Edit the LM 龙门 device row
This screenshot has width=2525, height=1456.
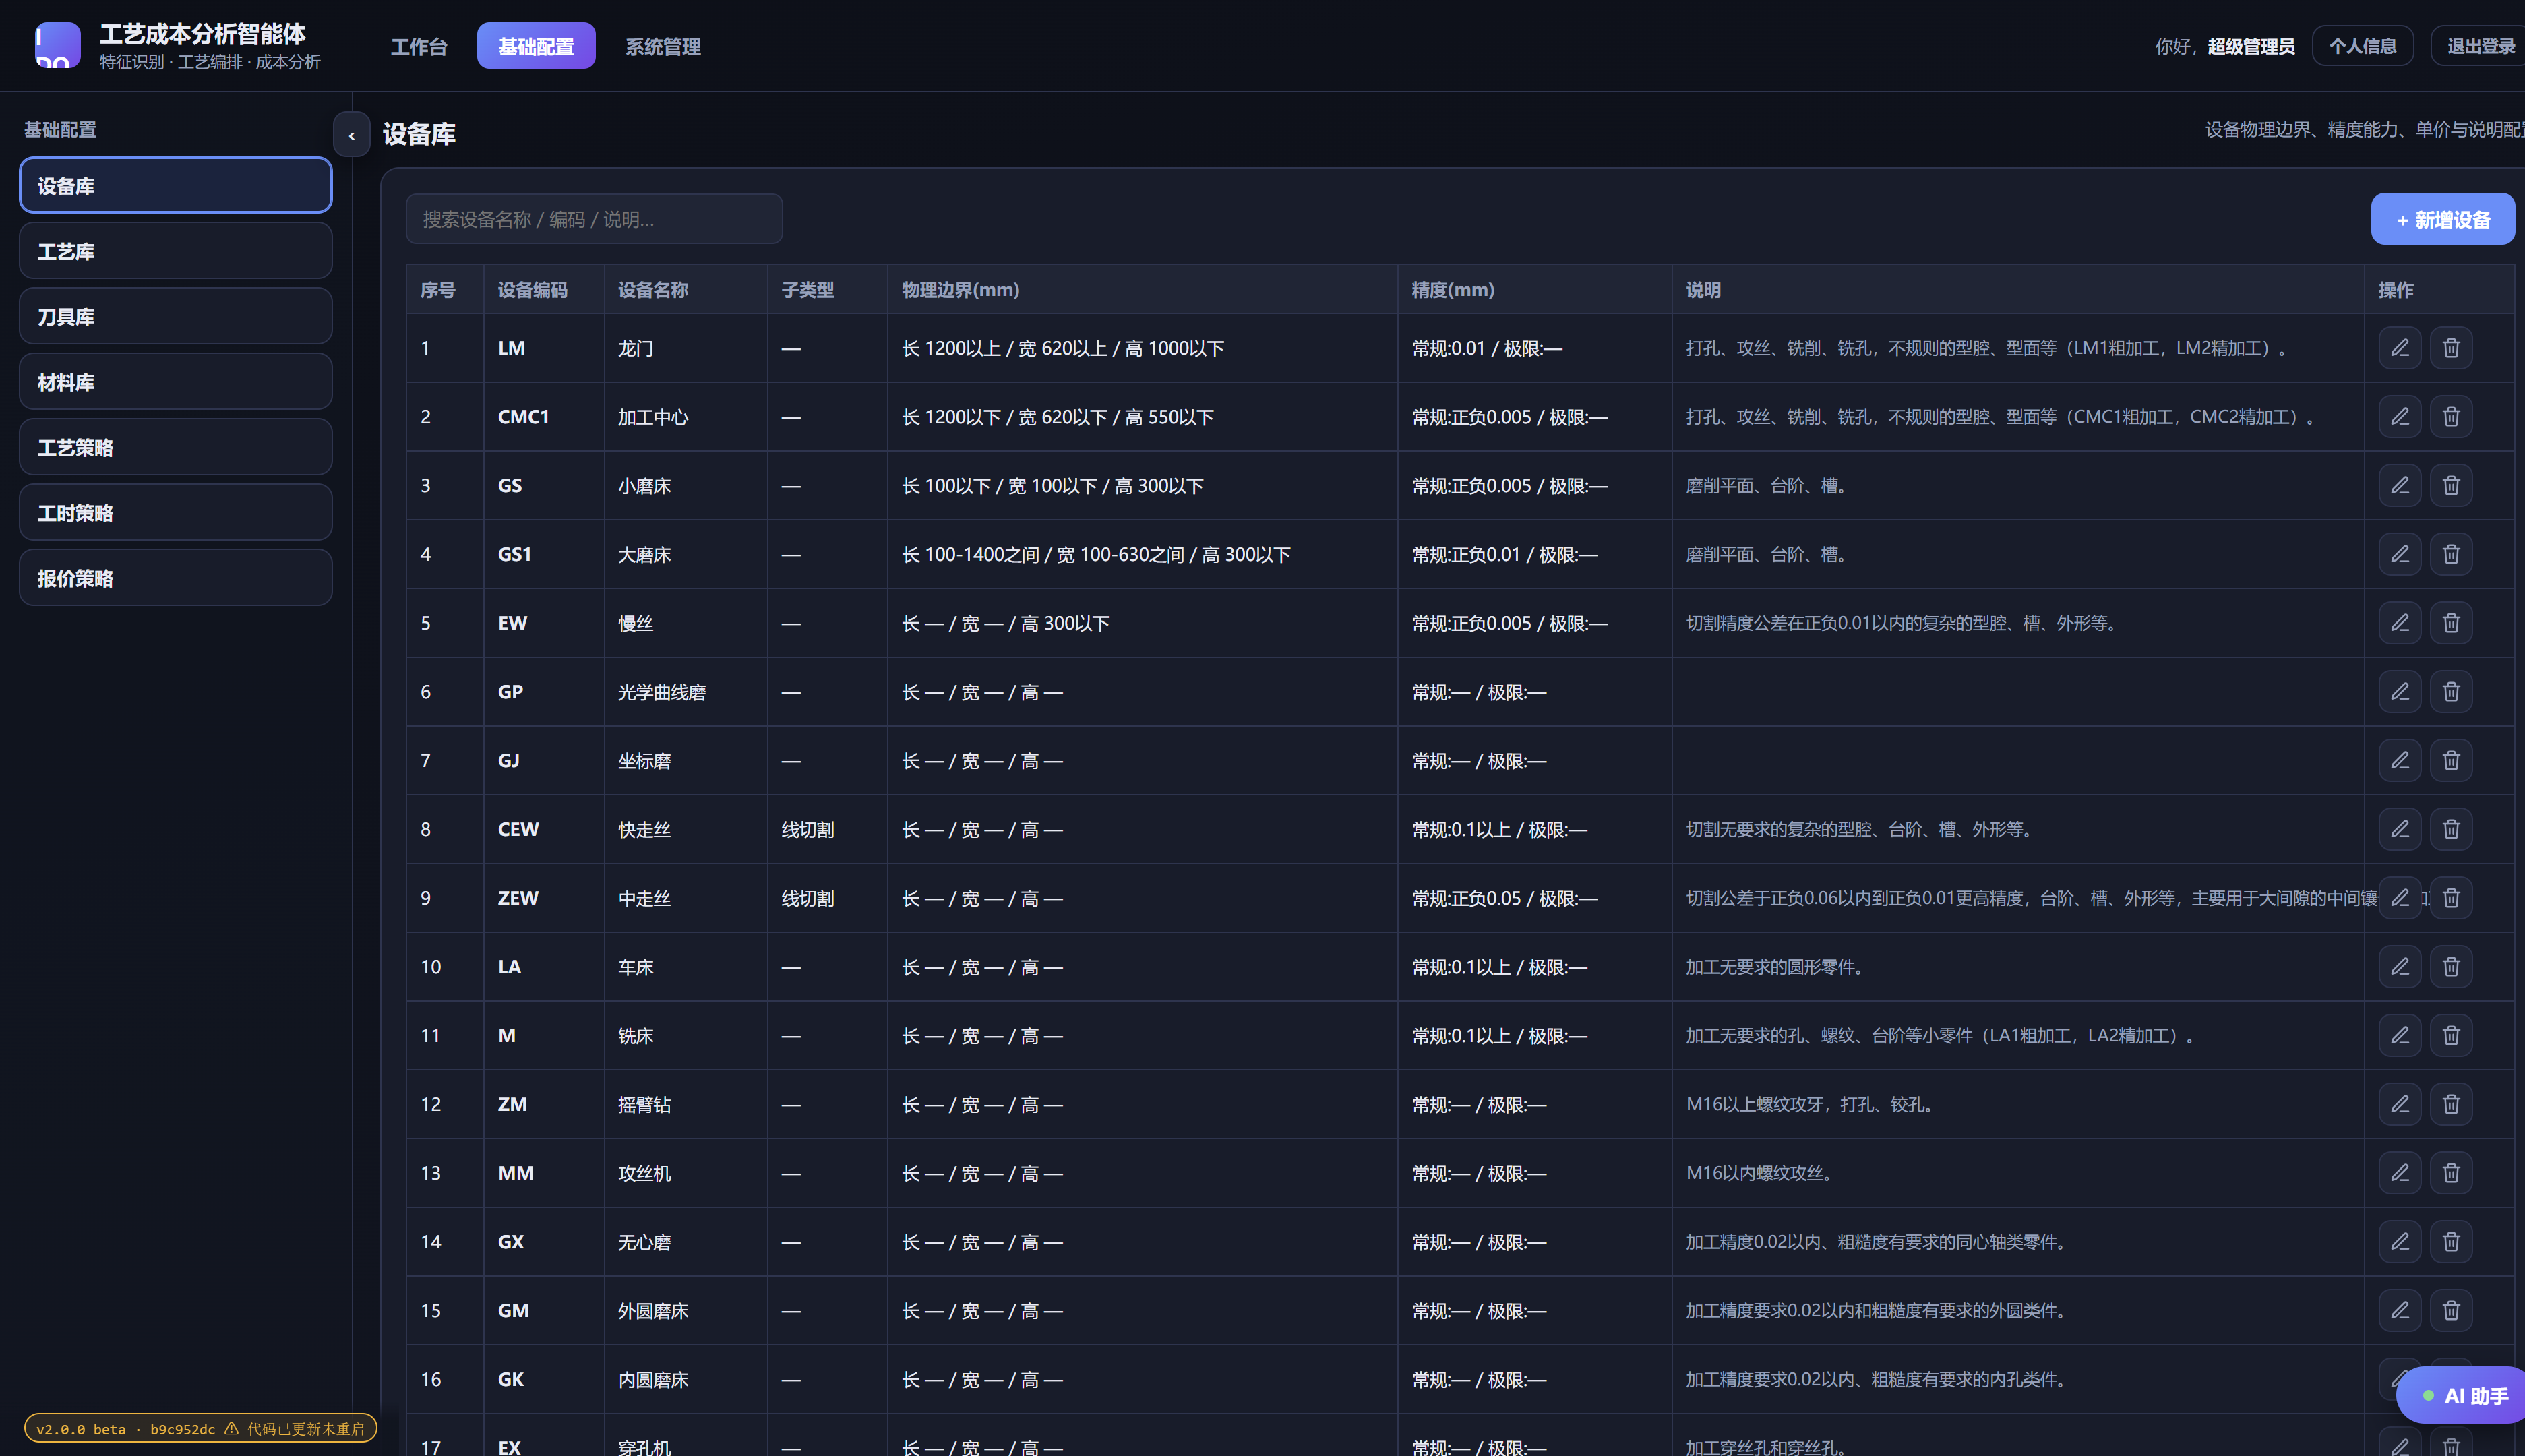2399,348
